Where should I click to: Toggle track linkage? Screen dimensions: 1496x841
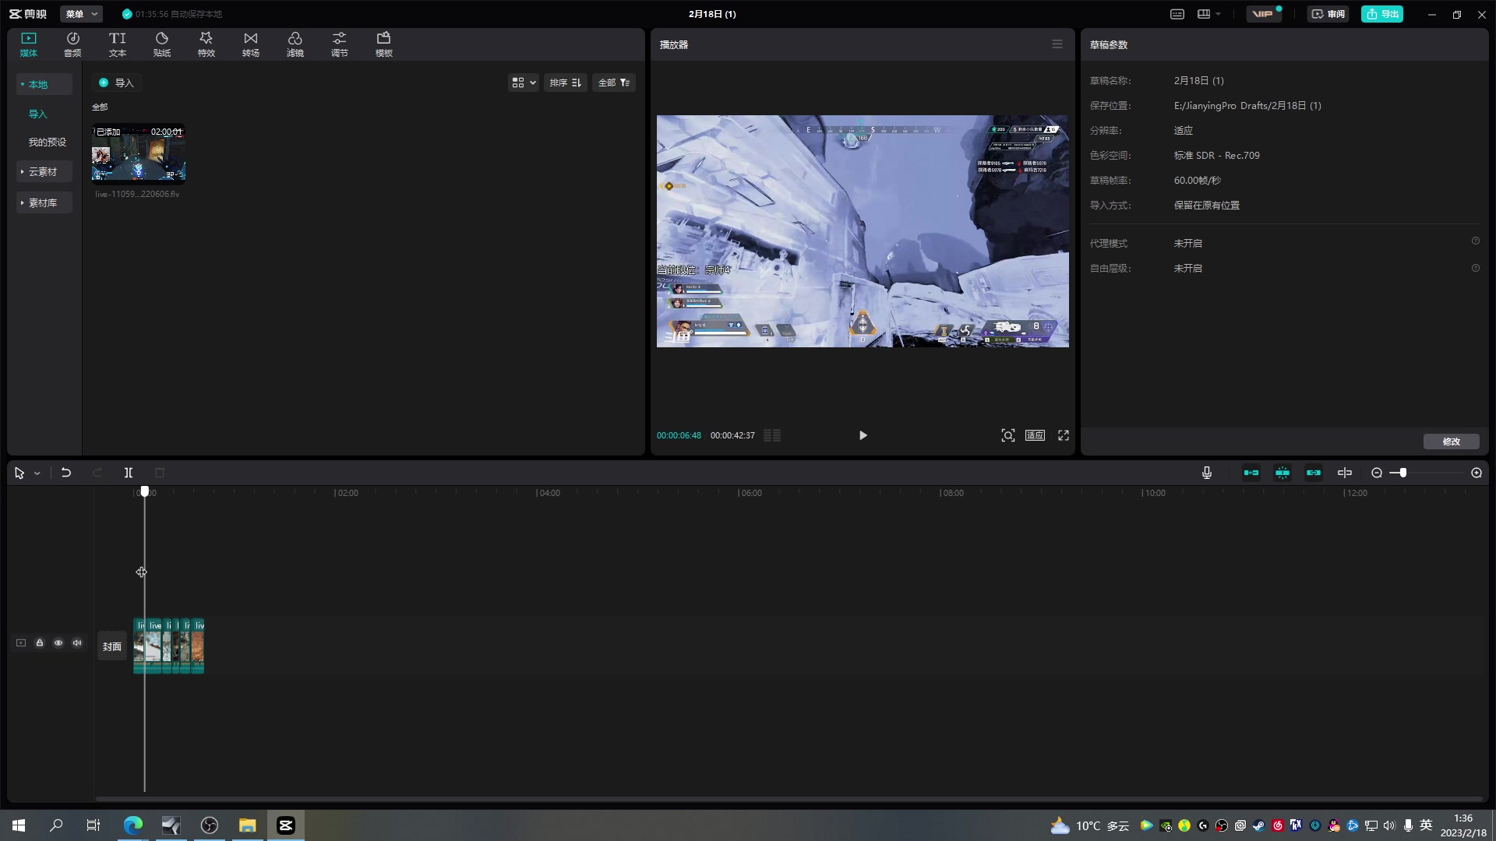coord(1314,473)
